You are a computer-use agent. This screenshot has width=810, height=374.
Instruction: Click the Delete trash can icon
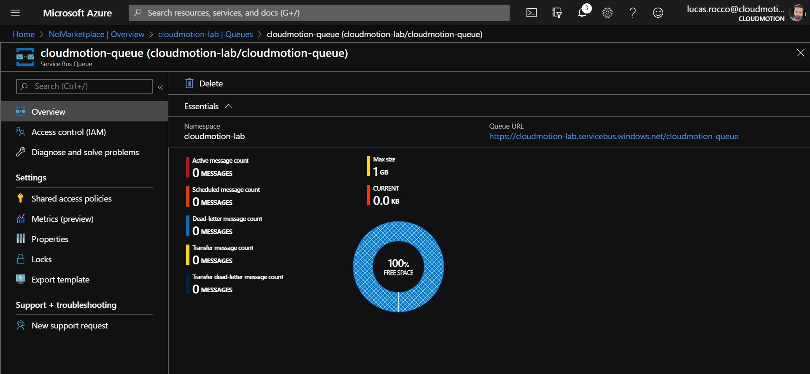coord(189,83)
